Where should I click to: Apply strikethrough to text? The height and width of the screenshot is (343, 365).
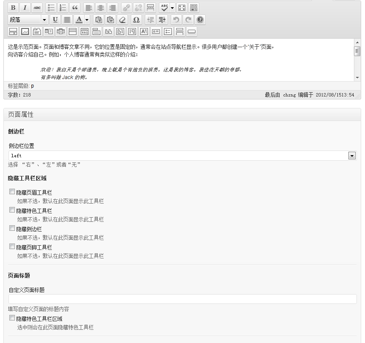[x=37, y=7]
